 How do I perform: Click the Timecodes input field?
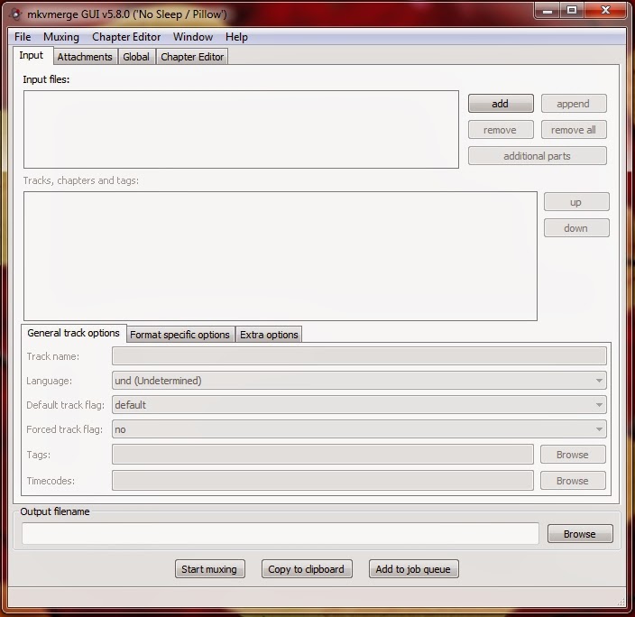tap(323, 481)
